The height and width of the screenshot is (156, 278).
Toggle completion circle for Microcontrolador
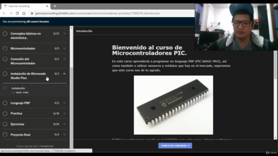click(x=5, y=48)
